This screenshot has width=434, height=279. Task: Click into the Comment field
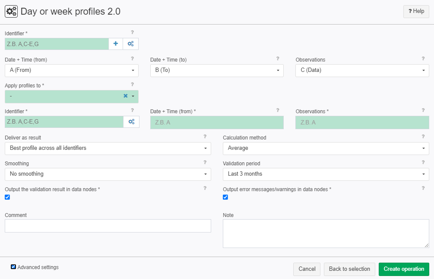point(108,226)
